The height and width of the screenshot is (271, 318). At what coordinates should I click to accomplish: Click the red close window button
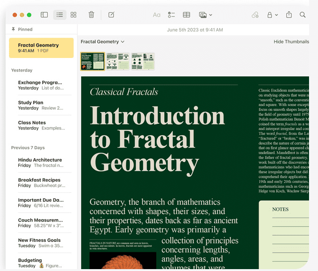(x=15, y=15)
